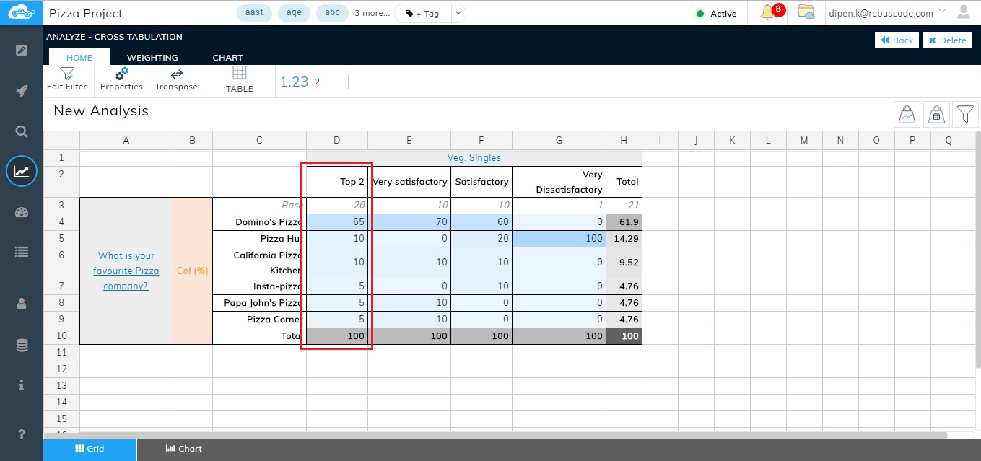981x461 pixels.
Task: Click the Papa John's Pizza row label
Action: click(259, 303)
